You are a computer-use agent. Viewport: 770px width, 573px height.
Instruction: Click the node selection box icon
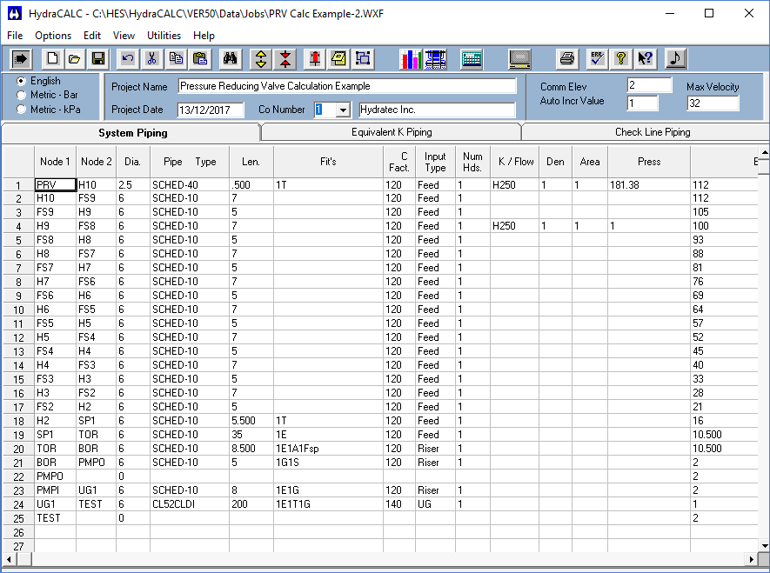363,59
